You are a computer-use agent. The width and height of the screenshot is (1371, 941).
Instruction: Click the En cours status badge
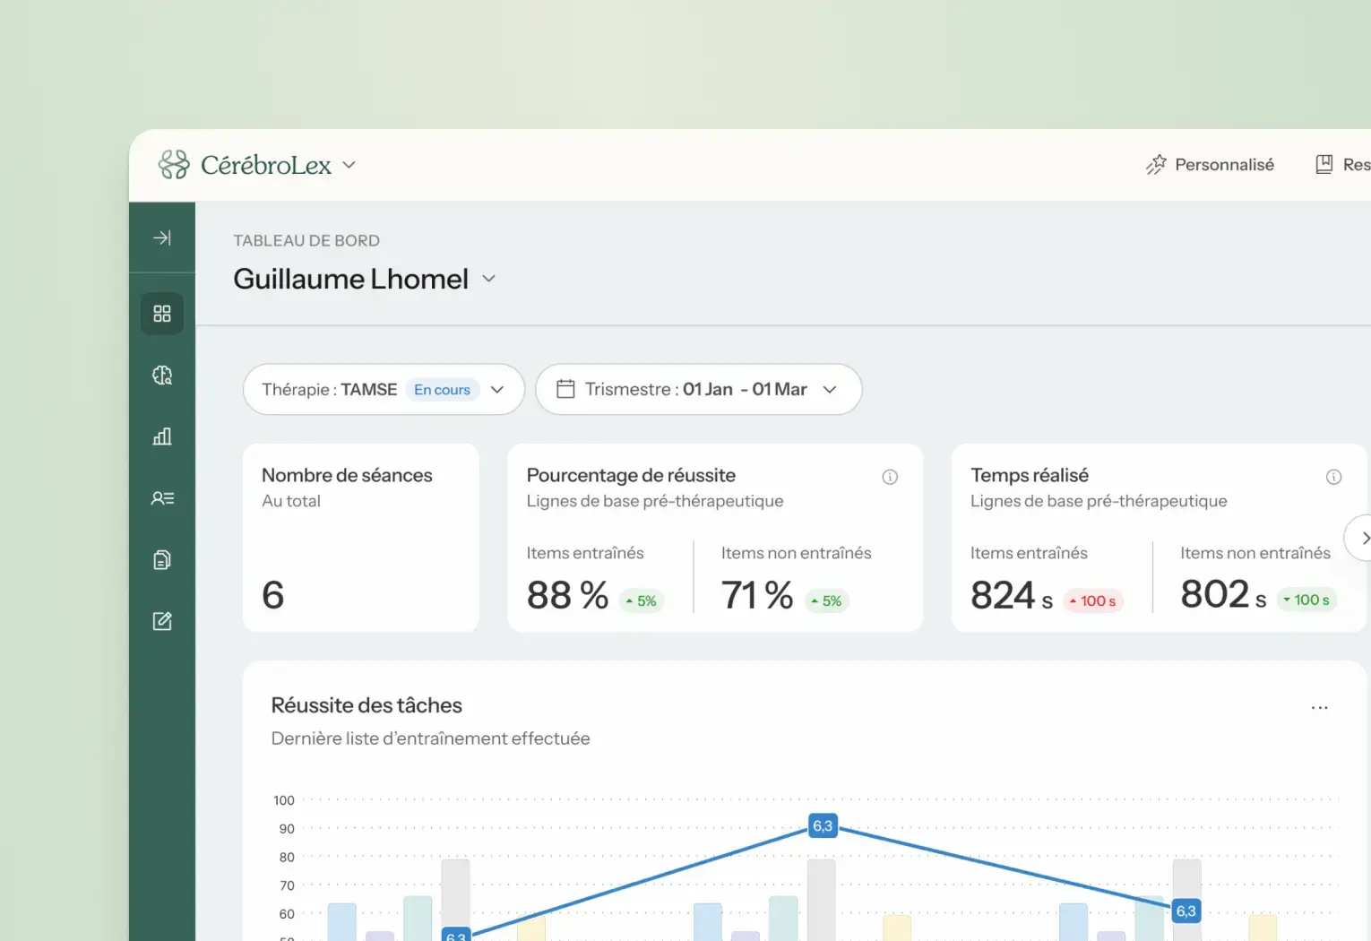coord(442,390)
